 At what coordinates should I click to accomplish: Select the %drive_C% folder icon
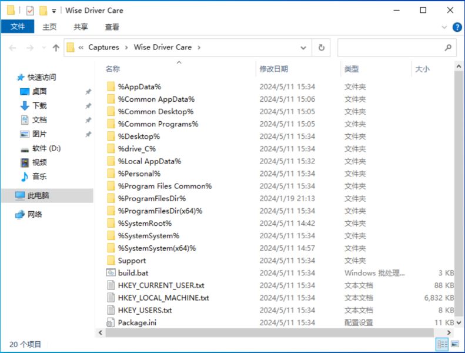pos(111,149)
